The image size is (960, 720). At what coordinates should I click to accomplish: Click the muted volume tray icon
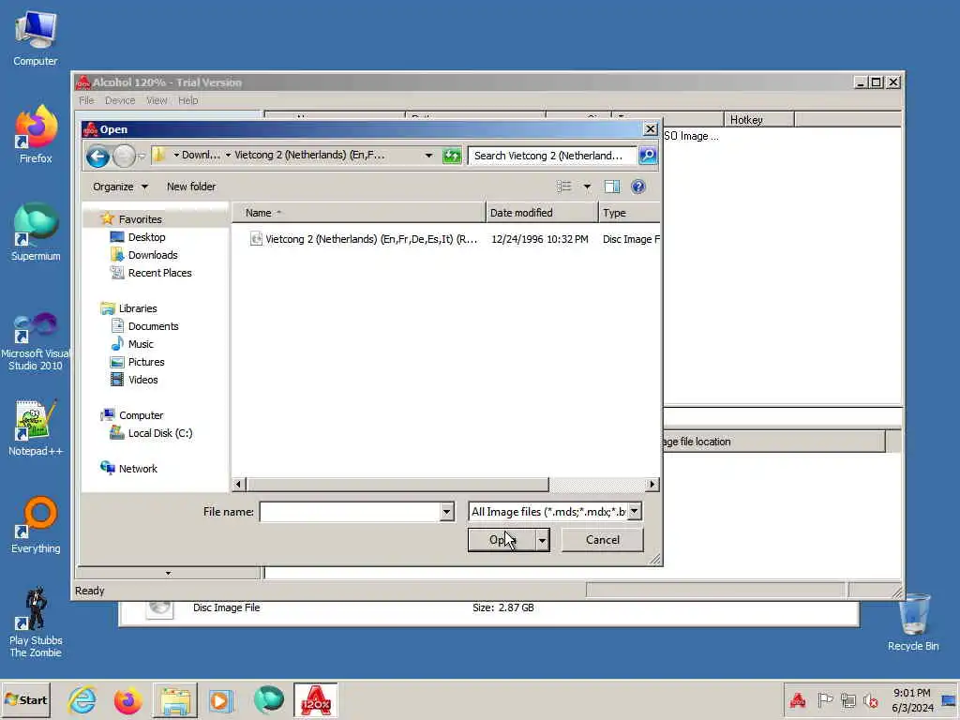click(870, 699)
